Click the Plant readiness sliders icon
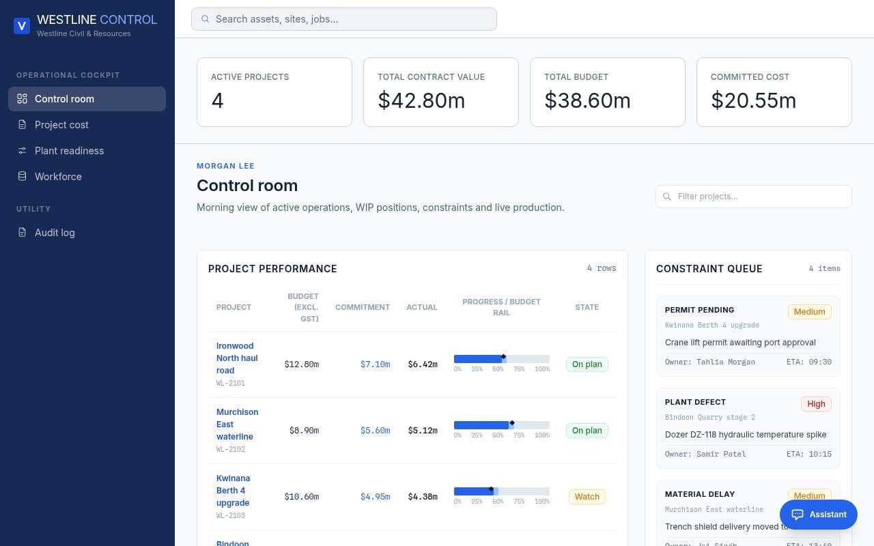874x546 pixels. tap(22, 151)
